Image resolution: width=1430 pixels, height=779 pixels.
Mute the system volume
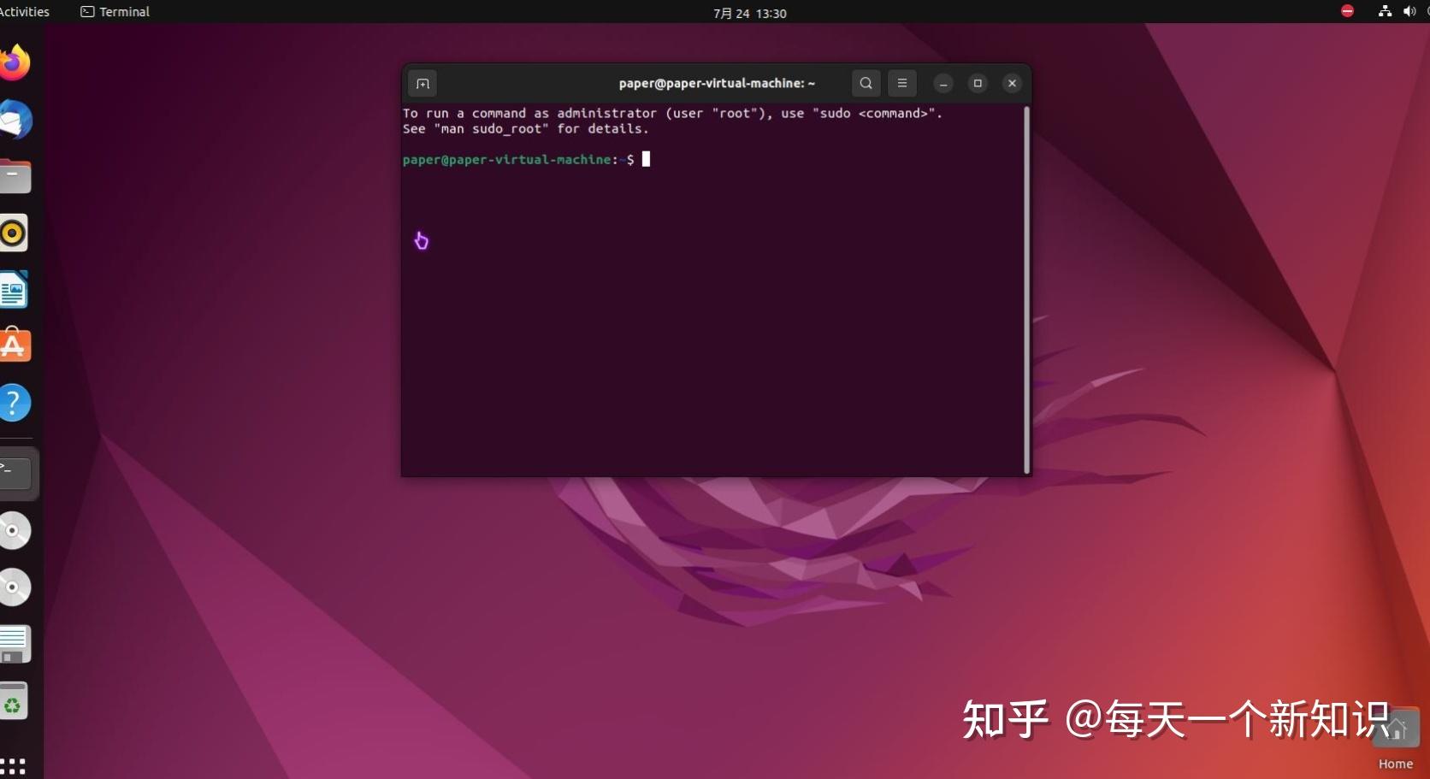point(1409,11)
